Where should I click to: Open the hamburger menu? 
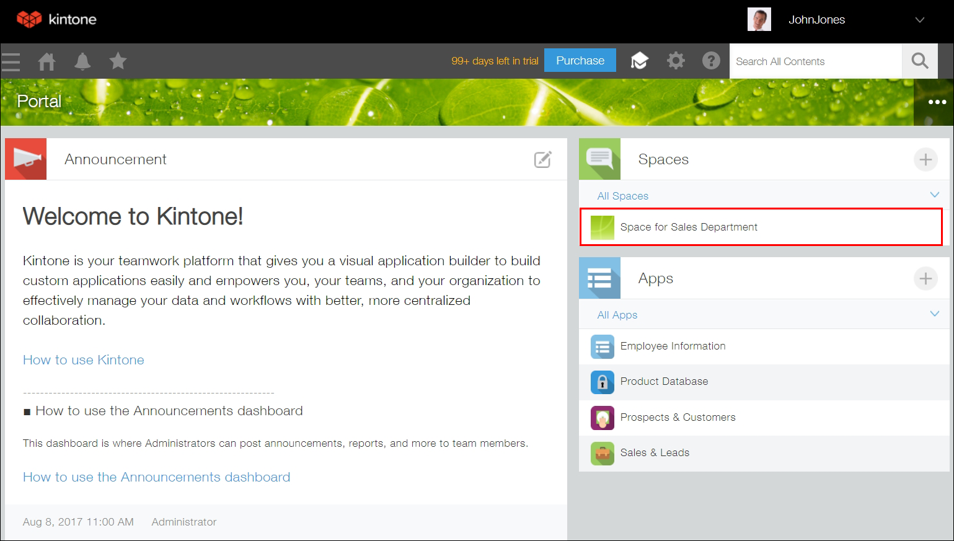(11, 61)
